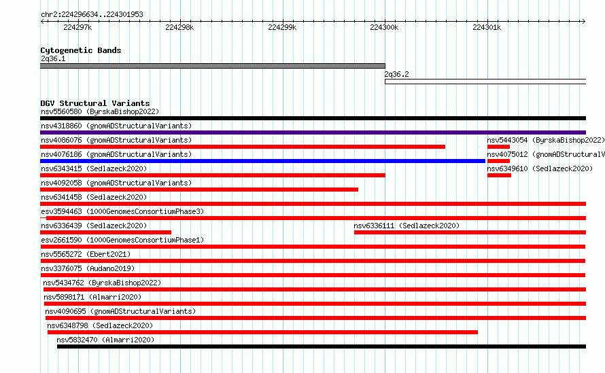Image resolution: width=605 pixels, height=373 pixels.
Task: Click the gray 2q36.1 band bar
Action: 213,66
